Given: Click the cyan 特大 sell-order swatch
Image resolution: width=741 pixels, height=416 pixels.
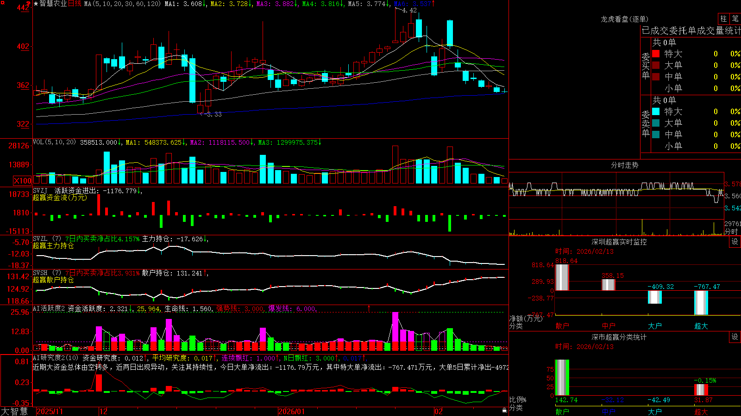Looking at the screenshot, I should (656, 111).
